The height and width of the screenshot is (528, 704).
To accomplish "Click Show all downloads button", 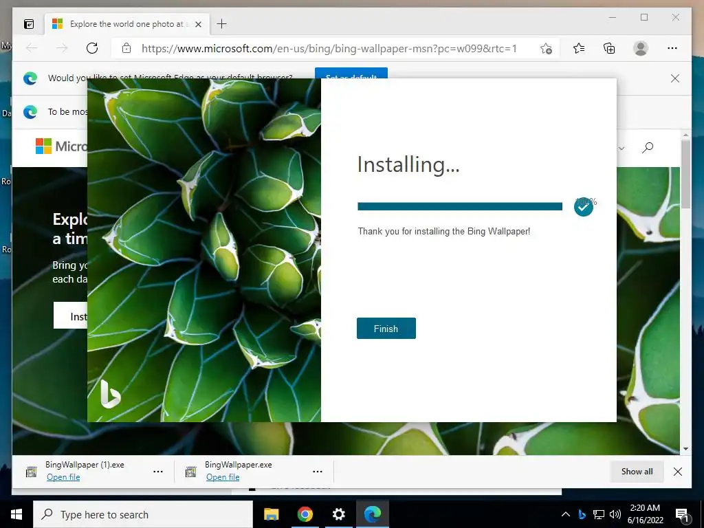I will [637, 472].
